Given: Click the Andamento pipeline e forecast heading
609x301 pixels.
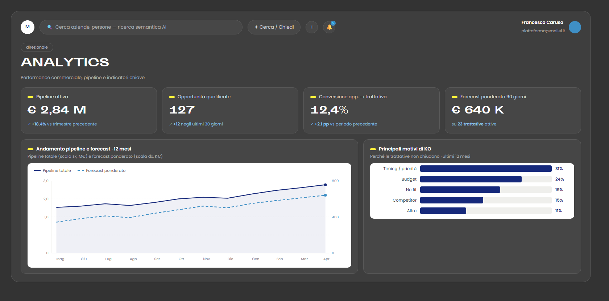Looking at the screenshot, I should click(84, 149).
